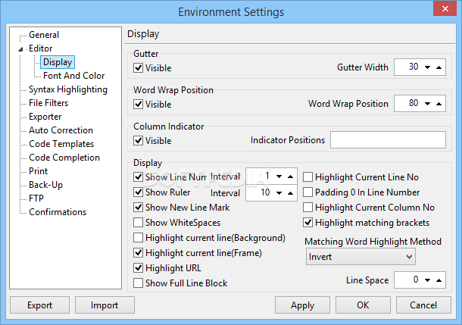Click the Apply button
This screenshot has height=325, width=462.
302,305
